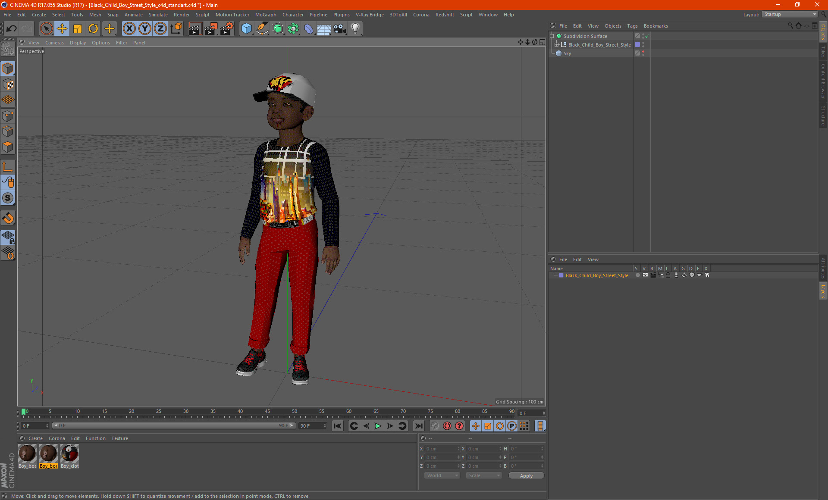Play animation forward
The image size is (828, 500).
pyautogui.click(x=378, y=426)
